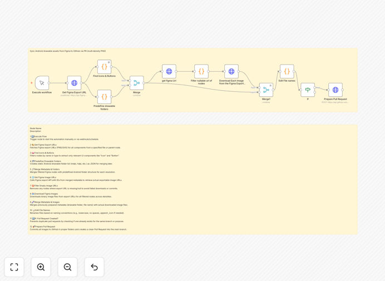Open the Find Icons & Buttons code node
This screenshot has width=385, height=281.
tap(105, 67)
